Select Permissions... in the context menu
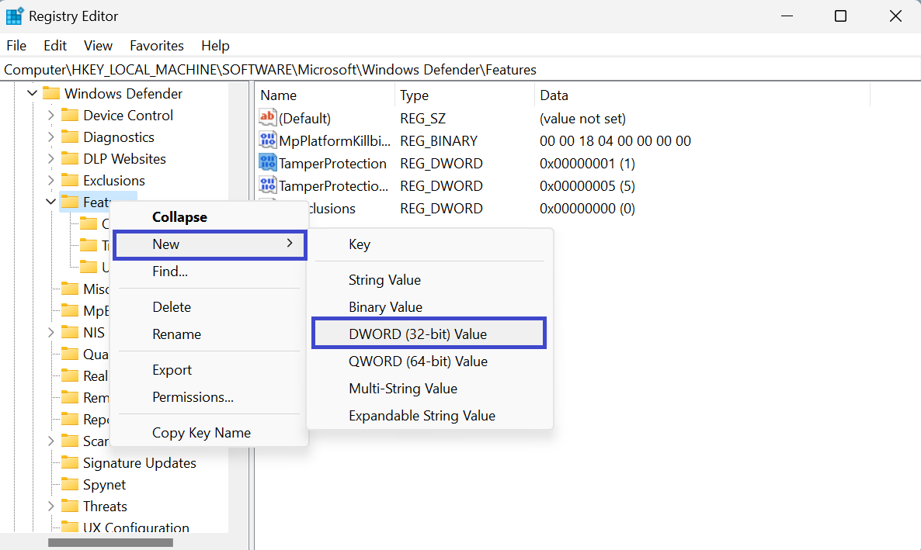Viewport: 921px width, 550px height. [x=193, y=397]
